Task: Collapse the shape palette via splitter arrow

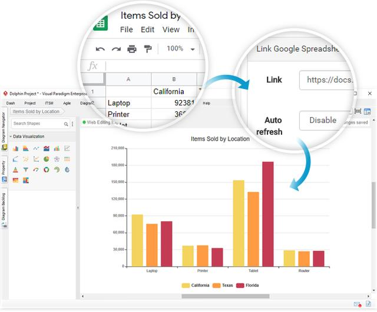Action: click(x=78, y=208)
